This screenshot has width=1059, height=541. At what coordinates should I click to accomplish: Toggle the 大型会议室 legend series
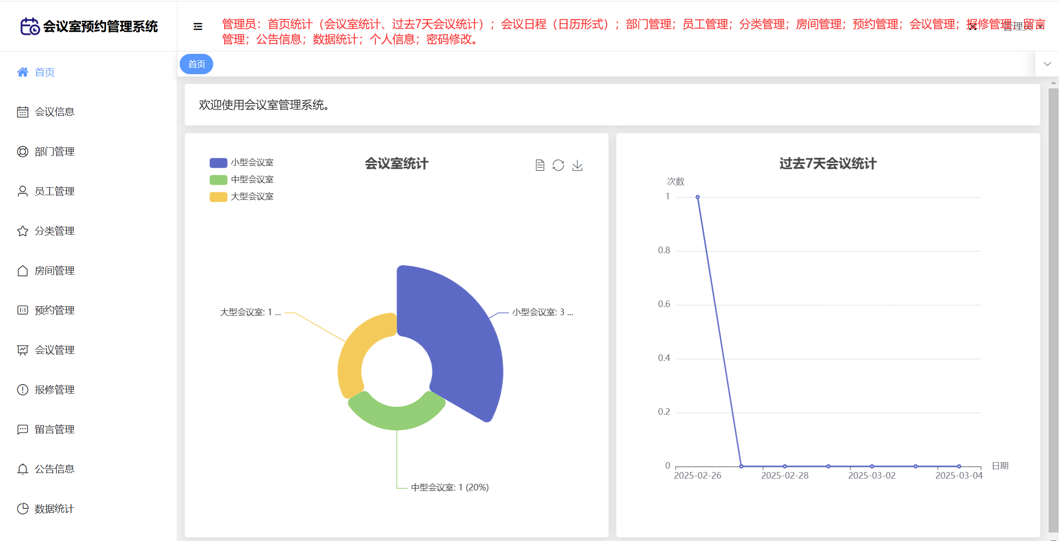(242, 197)
